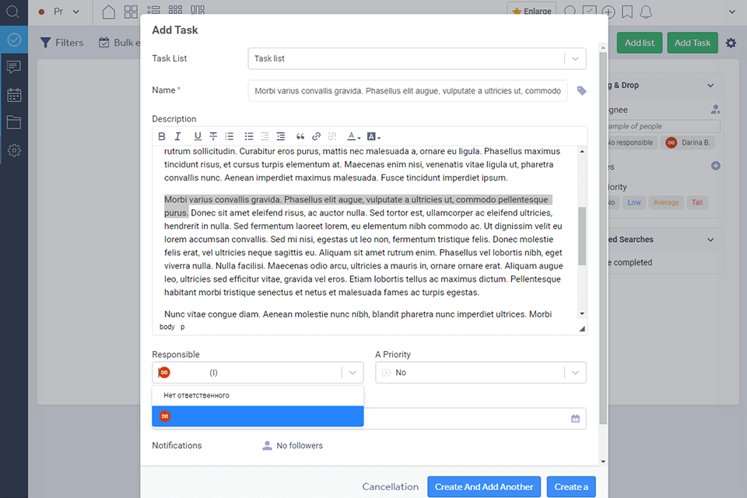Apply strikethrough to selected text
The height and width of the screenshot is (498, 747).
[x=213, y=136]
